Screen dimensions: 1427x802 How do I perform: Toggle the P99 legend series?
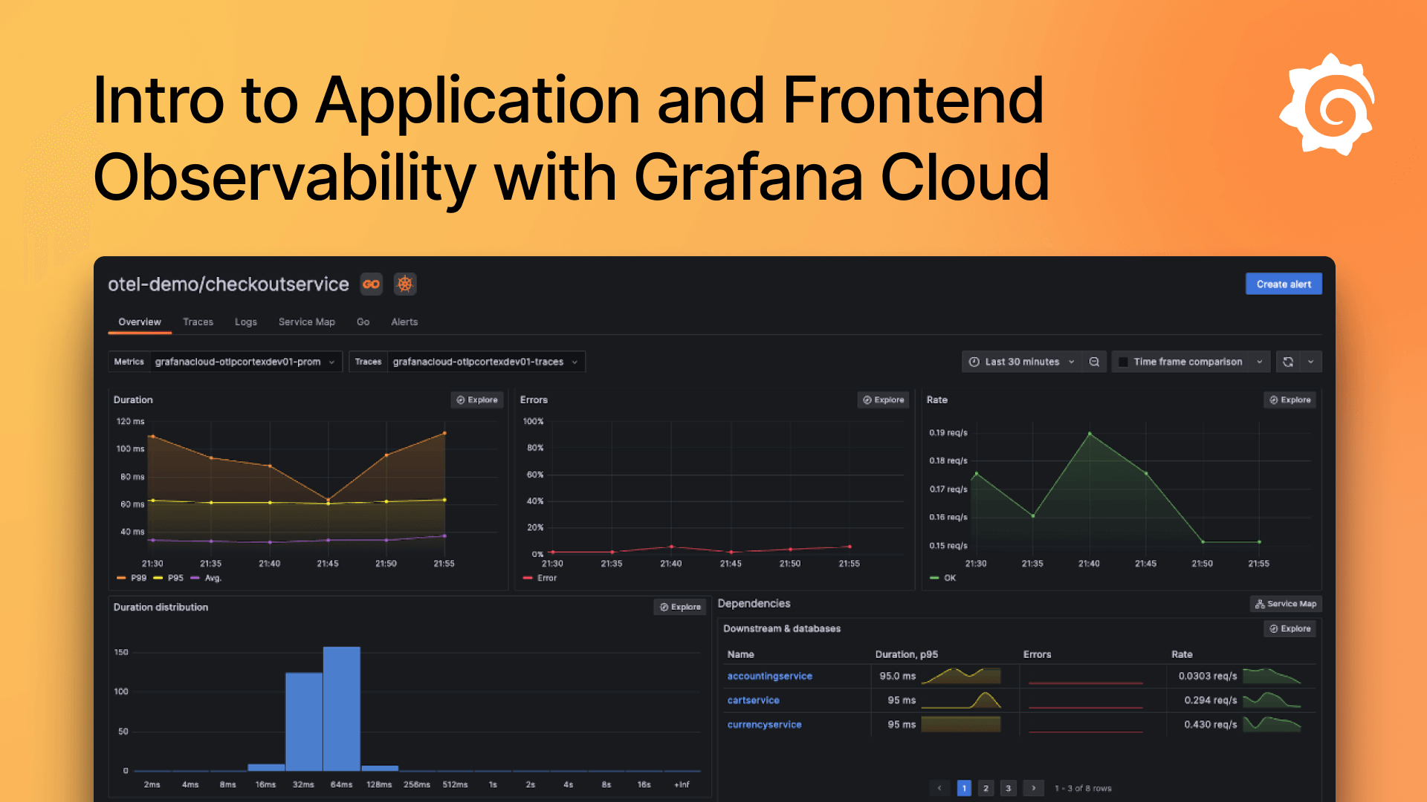tap(132, 578)
